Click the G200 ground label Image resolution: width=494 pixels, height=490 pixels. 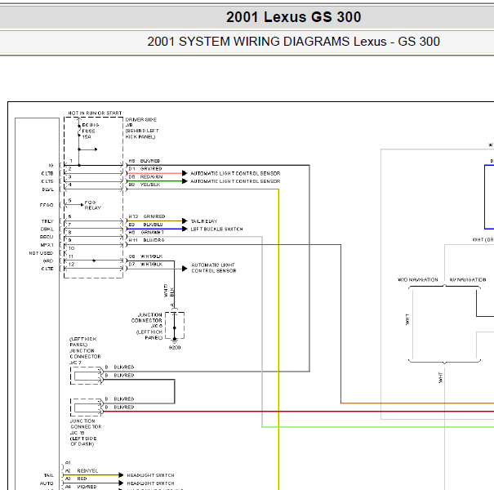tap(175, 348)
